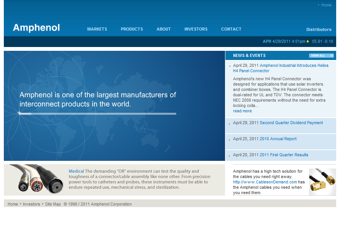Click the stock price 55.91 -0.10
The image size is (340, 230).
tap(322, 41)
